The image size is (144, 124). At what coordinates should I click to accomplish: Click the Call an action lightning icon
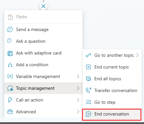pos(10,100)
